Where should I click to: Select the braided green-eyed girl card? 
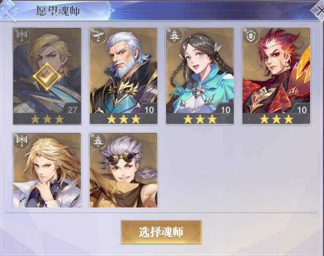point(200,76)
